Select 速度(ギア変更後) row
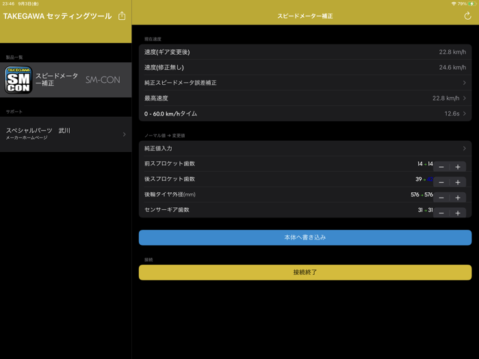 pyautogui.click(x=305, y=52)
